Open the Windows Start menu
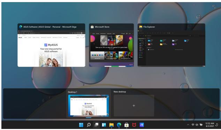Viewport: 221px width, 130px height. pyautogui.click(x=81, y=125)
